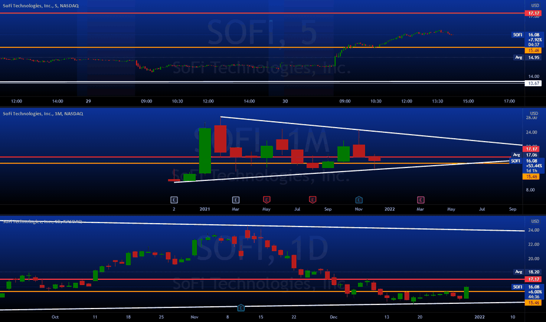Click the orange 15.46 label on the daily chart
Viewport: 546px width, 322px height.
(x=534, y=303)
